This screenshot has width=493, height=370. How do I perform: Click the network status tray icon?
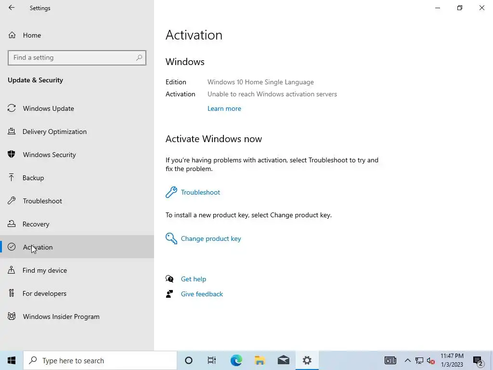[x=419, y=360]
